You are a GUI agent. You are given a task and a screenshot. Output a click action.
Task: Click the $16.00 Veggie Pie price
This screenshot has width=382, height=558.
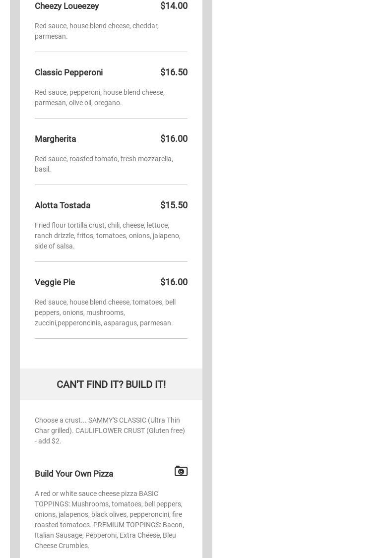174,282
